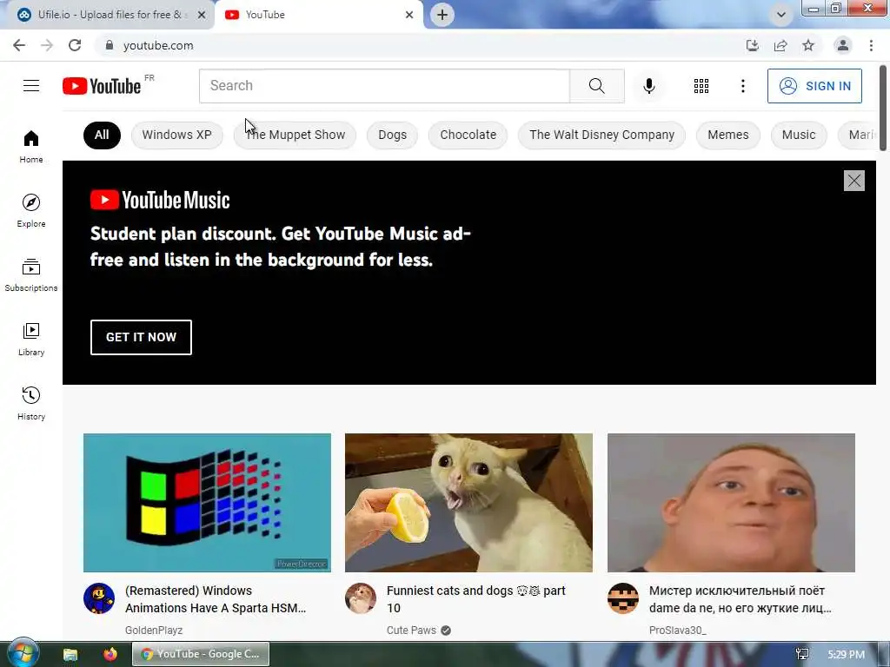Select the Dogs filter chip
Image resolution: width=890 pixels, height=667 pixels.
coord(392,135)
